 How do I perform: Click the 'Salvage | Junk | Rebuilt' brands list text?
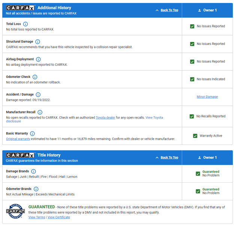pyautogui.click(x=42, y=177)
